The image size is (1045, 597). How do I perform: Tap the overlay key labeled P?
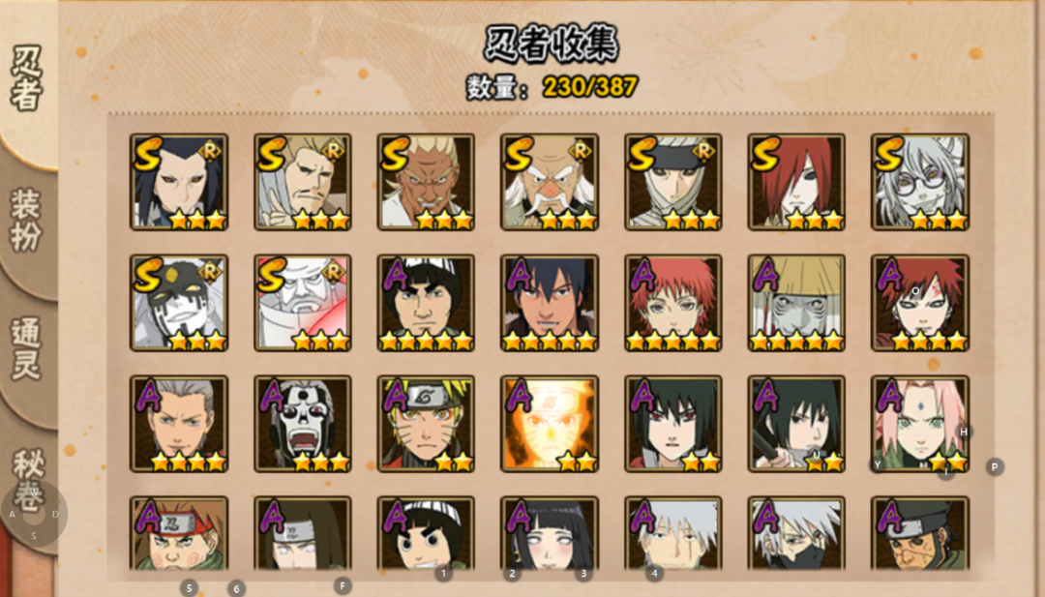[995, 467]
